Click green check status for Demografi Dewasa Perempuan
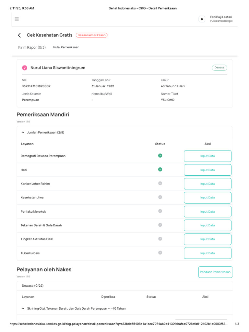The image size is (249, 332). coord(160,156)
